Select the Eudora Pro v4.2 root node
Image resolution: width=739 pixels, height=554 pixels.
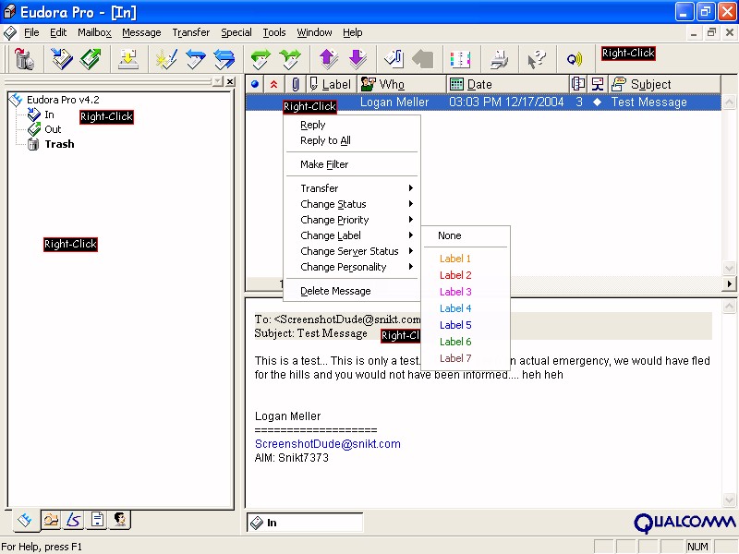pyautogui.click(x=63, y=100)
